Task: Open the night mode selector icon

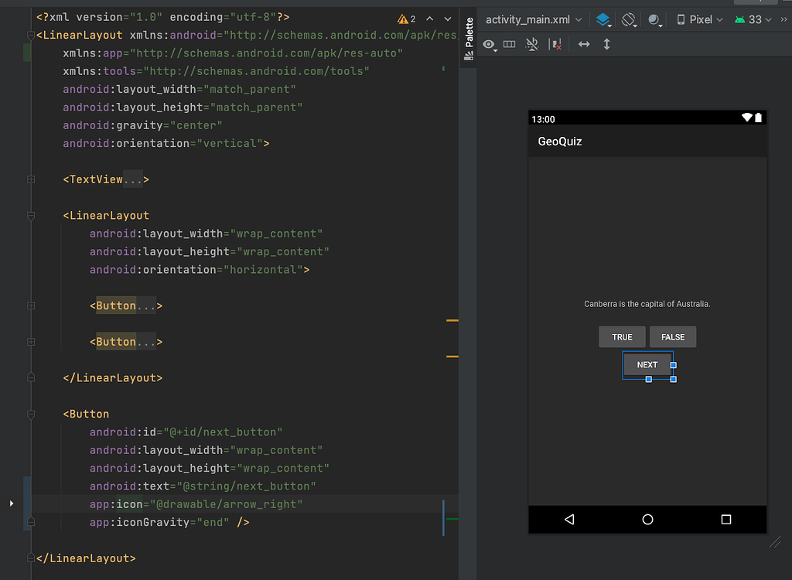Action: click(655, 19)
